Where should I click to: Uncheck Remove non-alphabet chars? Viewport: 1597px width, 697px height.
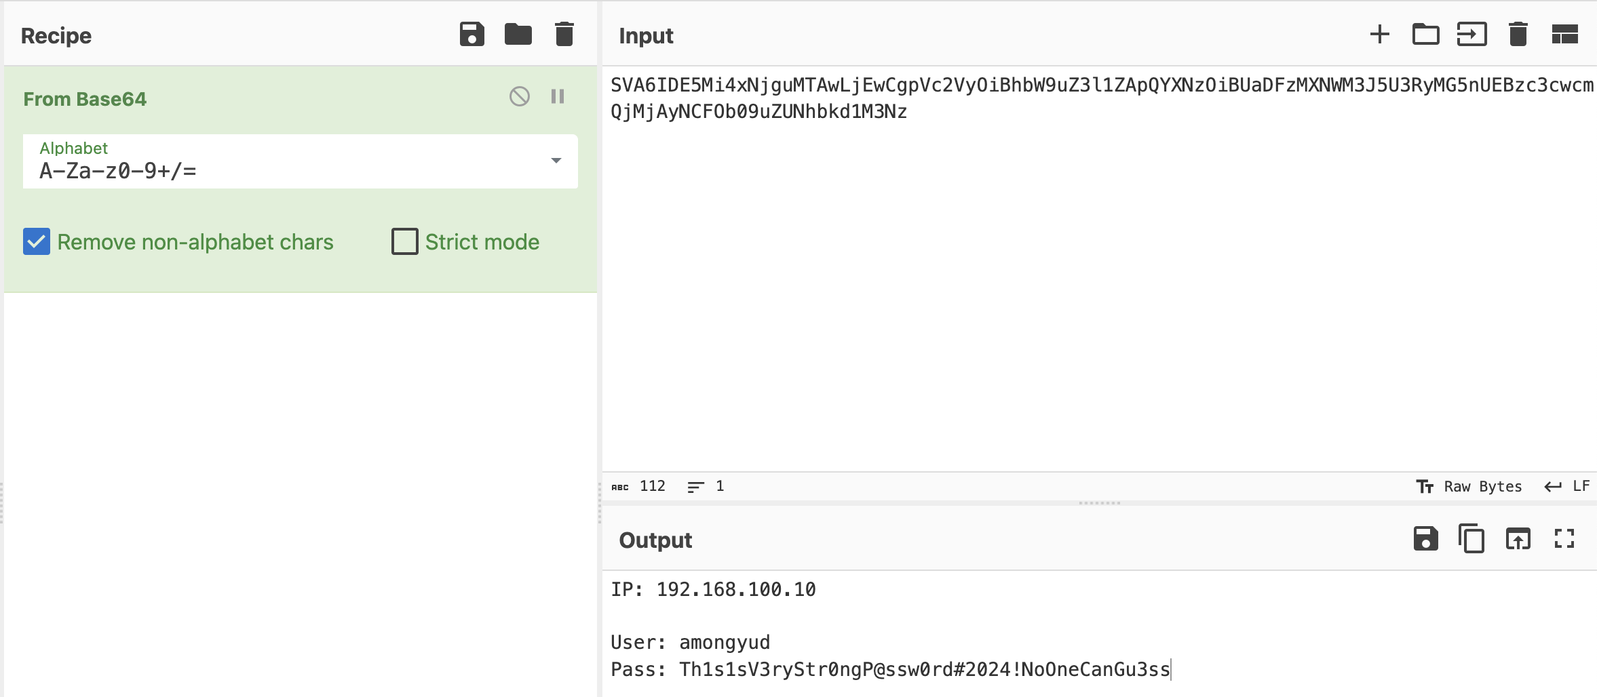(x=37, y=242)
